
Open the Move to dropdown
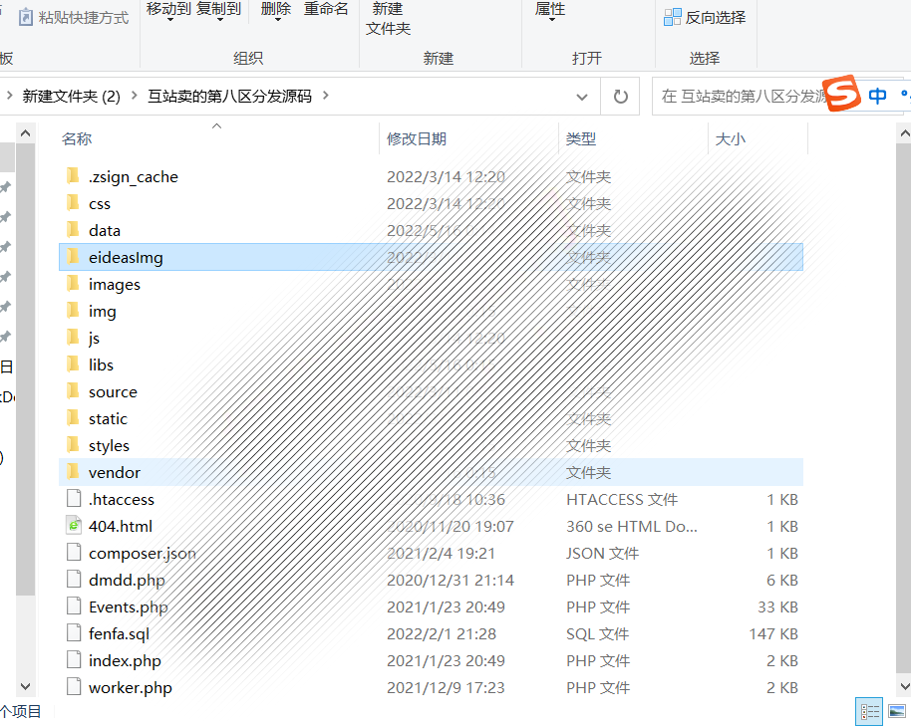tap(169, 12)
